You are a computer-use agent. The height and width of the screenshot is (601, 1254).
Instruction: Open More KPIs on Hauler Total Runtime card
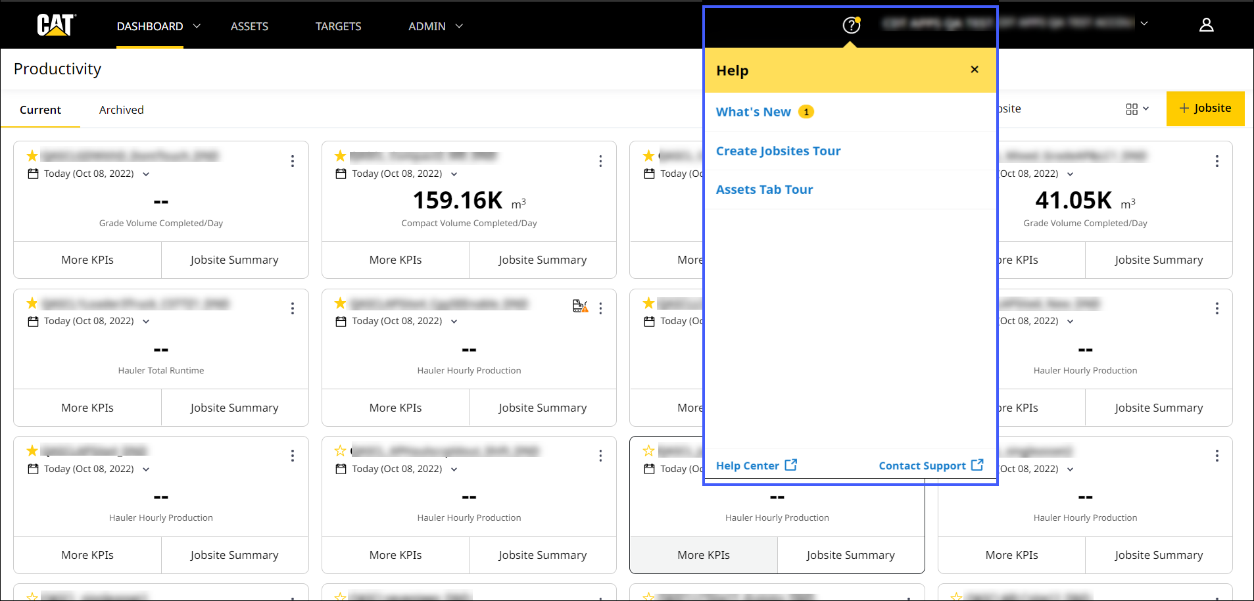point(87,408)
